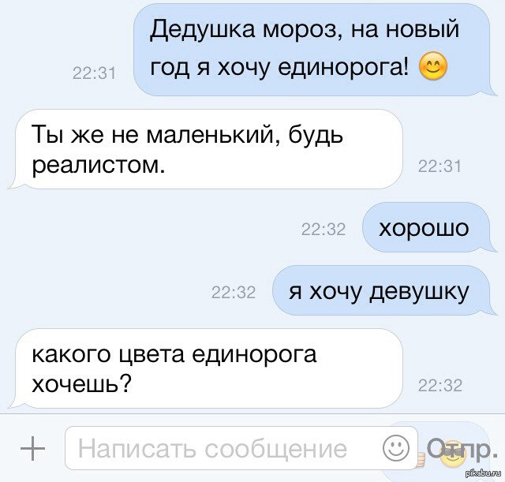The image size is (505, 482).
Task: Open the emoji picker smiley in input
Action: pyautogui.click(x=396, y=448)
